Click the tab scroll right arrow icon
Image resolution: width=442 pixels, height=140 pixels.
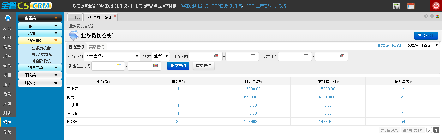pos(432,16)
